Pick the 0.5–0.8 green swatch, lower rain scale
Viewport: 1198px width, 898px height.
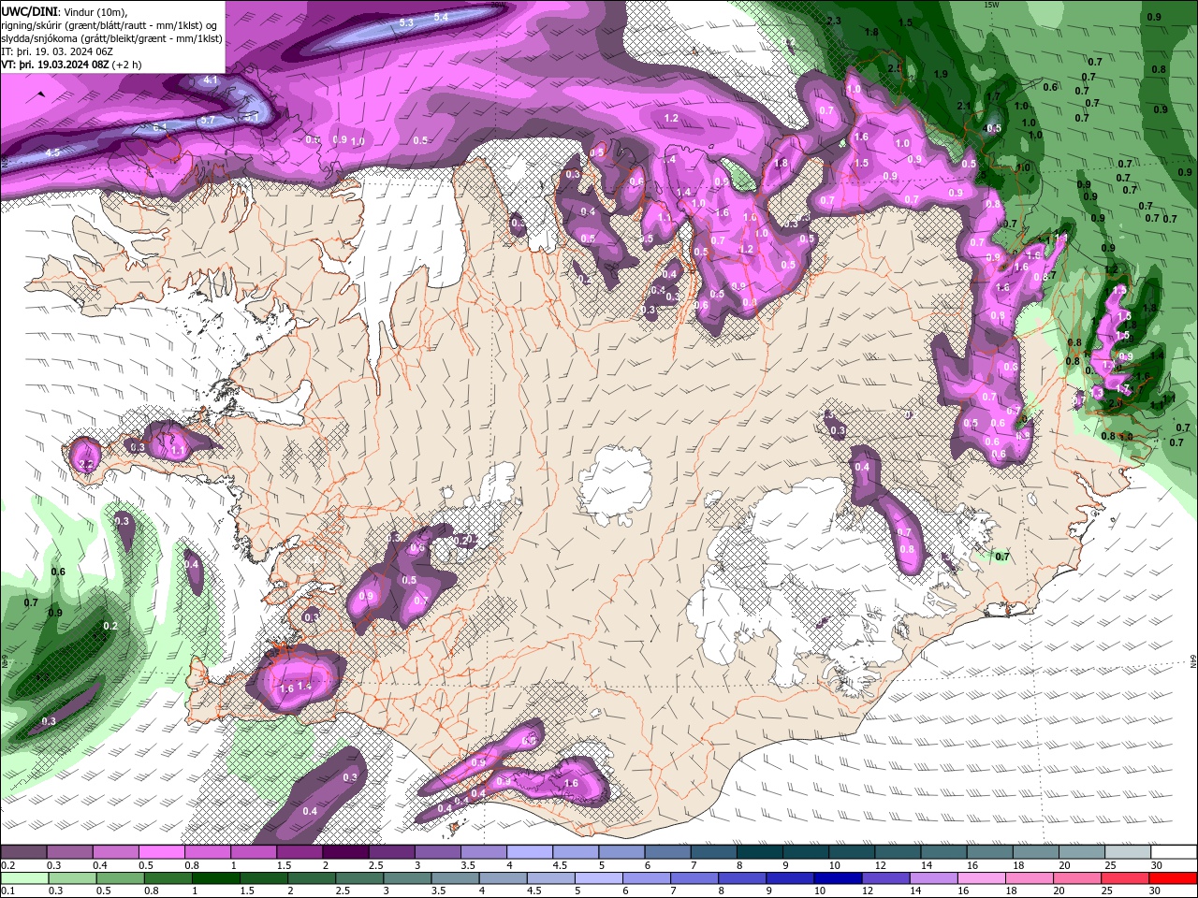click(120, 877)
